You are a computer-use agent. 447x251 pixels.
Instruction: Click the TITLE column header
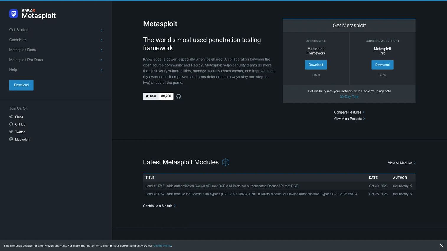(x=150, y=178)
